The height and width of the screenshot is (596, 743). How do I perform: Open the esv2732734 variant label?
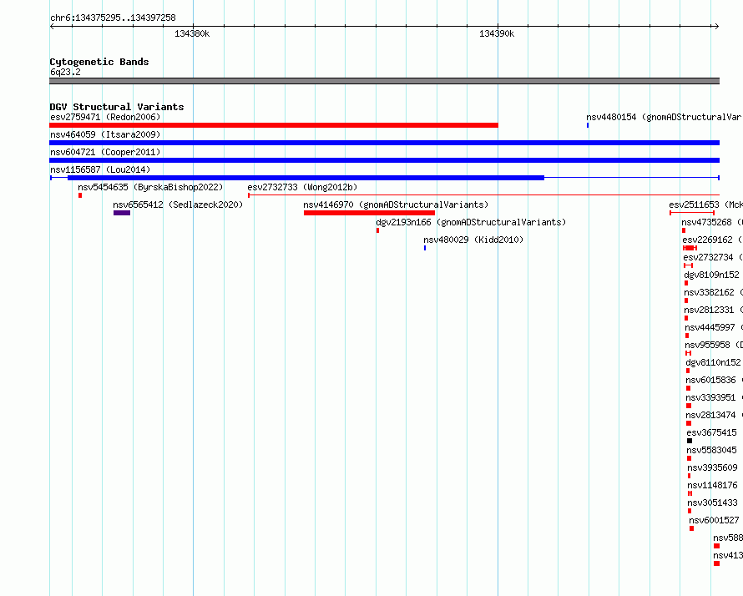[x=713, y=257]
